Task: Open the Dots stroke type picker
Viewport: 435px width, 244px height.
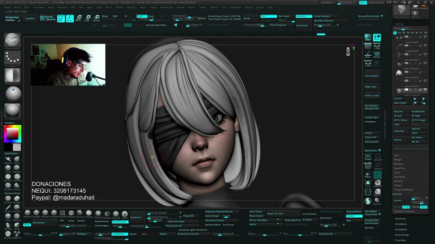Action: (13, 58)
